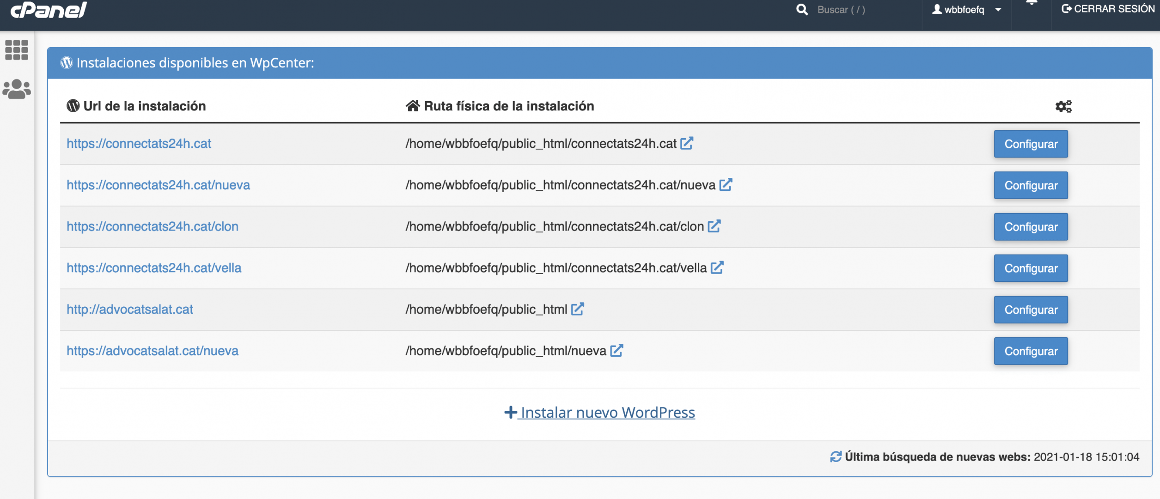Open https://connectats24h.cat/vella link
This screenshot has height=499, width=1160.
(154, 268)
